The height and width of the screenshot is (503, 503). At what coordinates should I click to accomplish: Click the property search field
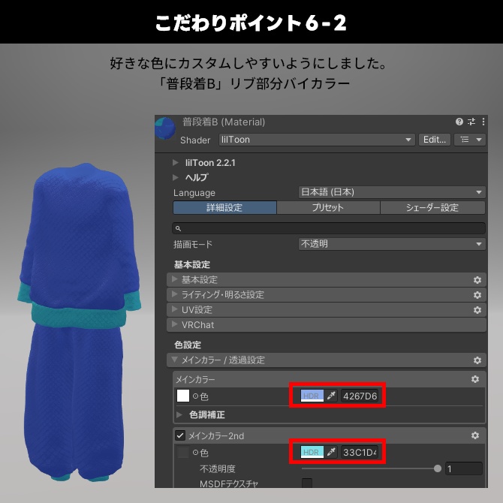click(x=329, y=228)
